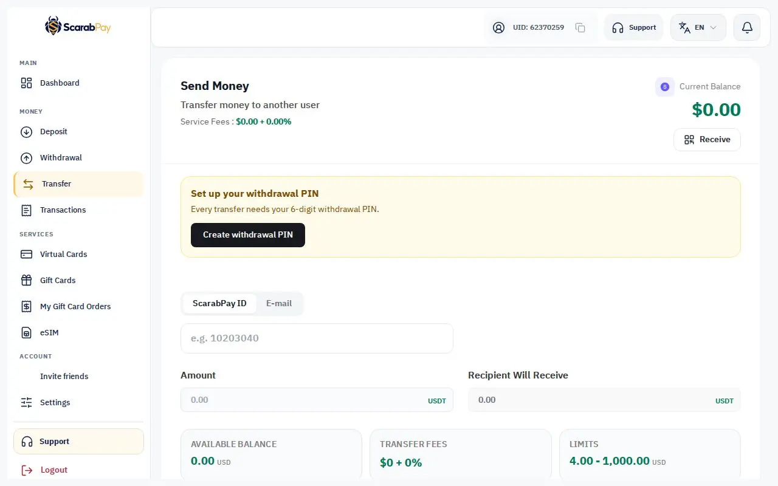
Task: Click the user profile avatar icon
Action: tap(498, 27)
